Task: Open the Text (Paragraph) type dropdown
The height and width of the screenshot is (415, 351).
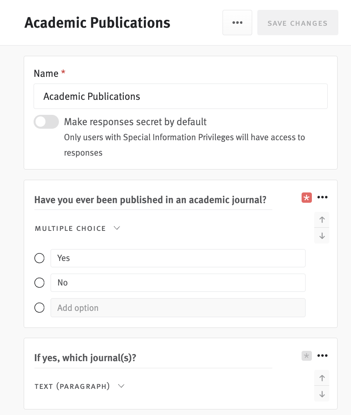Action: [x=79, y=386]
